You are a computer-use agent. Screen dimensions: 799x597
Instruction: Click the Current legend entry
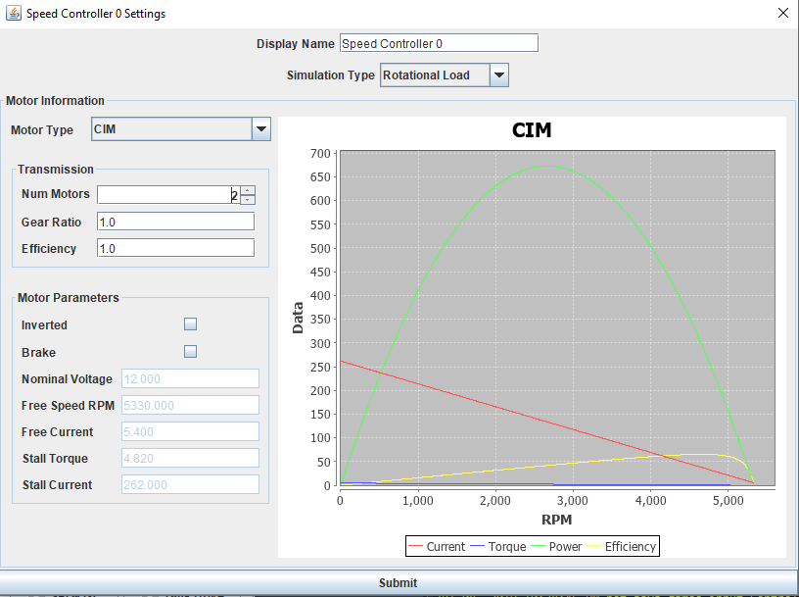(438, 546)
